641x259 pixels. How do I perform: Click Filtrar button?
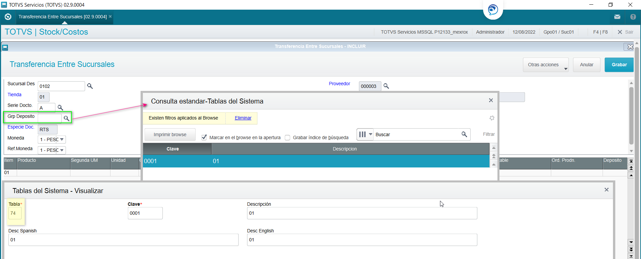pos(489,134)
